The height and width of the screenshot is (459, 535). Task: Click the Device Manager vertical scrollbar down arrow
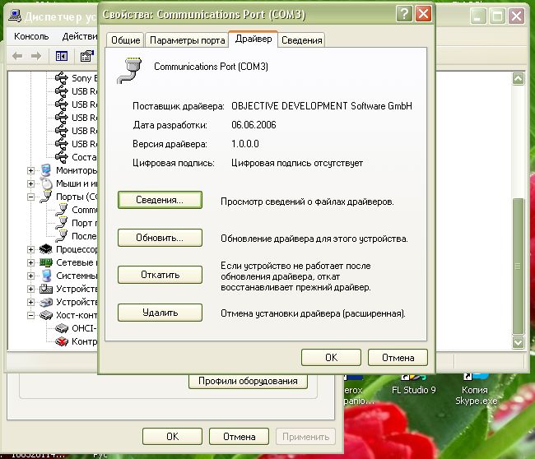click(x=518, y=341)
